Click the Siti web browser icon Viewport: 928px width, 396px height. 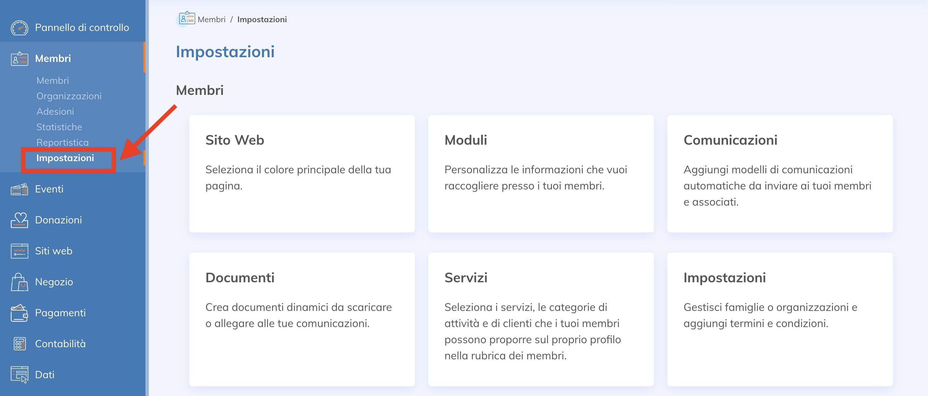[x=19, y=251]
